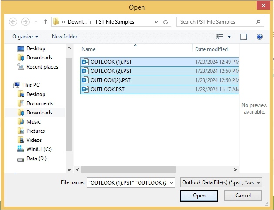Viewport: 274px width, 210px height.
Task: Click the Win8.1 (C:) drive icon
Action: [21, 149]
